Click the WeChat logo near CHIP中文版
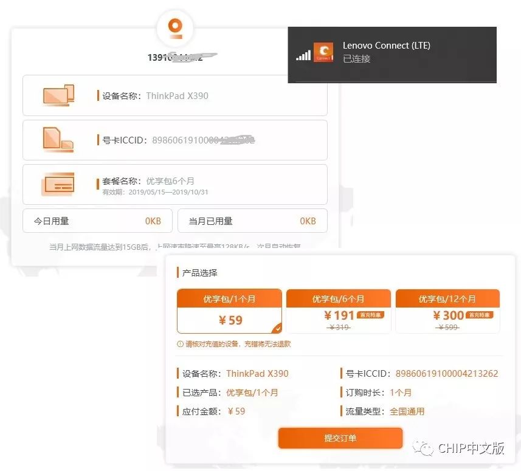This screenshot has width=521, height=471. 425,449
